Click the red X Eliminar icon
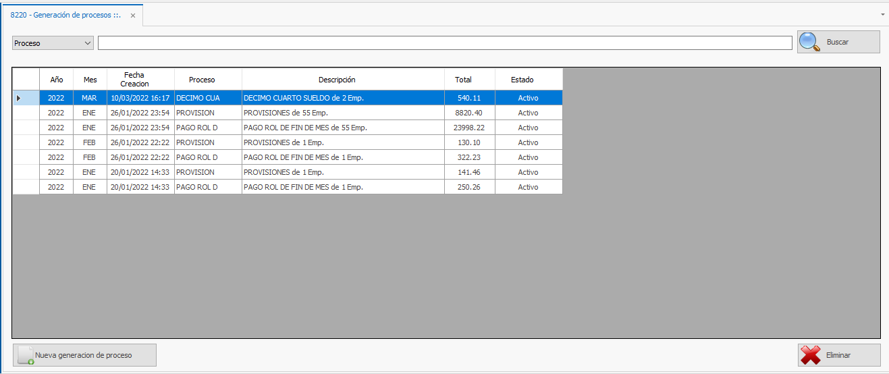 (x=810, y=355)
